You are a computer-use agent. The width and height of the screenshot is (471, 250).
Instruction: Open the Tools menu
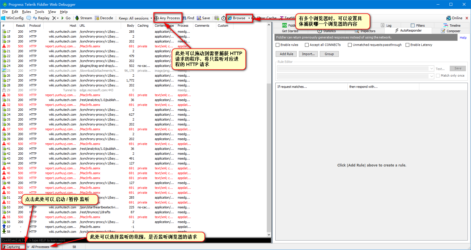[40, 12]
